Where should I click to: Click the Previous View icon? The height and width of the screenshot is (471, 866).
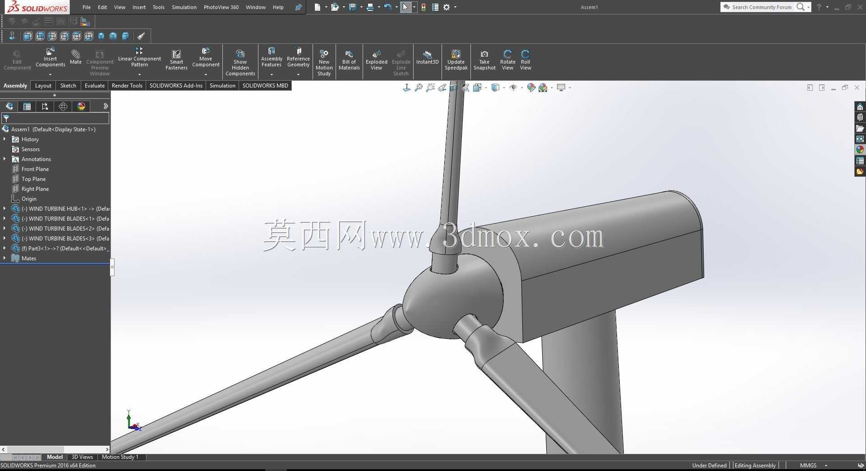(442, 88)
